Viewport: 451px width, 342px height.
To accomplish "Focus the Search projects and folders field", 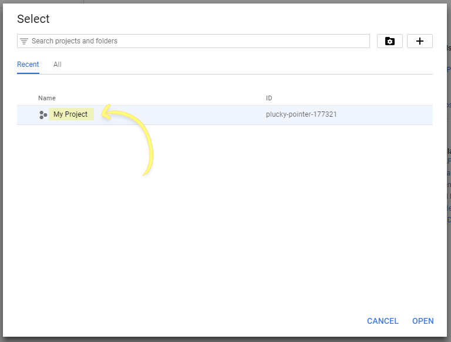I will click(x=194, y=41).
